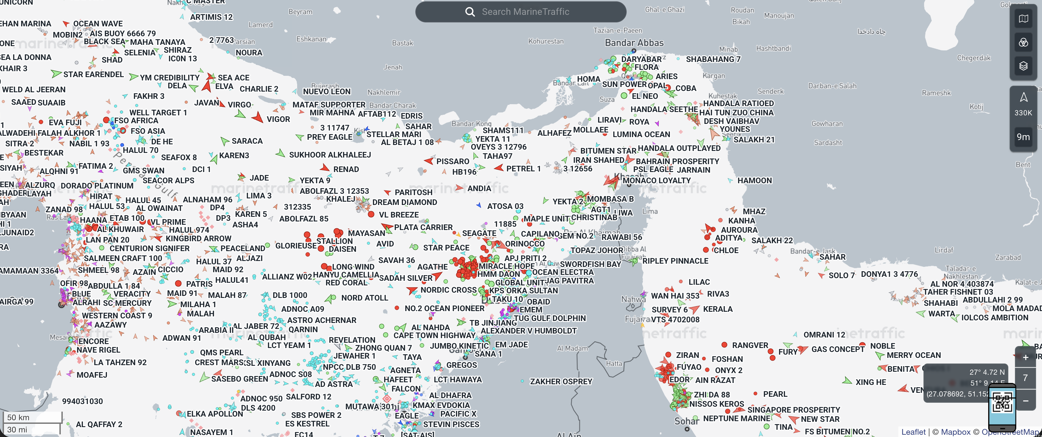The image size is (1042, 437).
Task: Click the cursor coordinates readout box
Action: click(965, 383)
